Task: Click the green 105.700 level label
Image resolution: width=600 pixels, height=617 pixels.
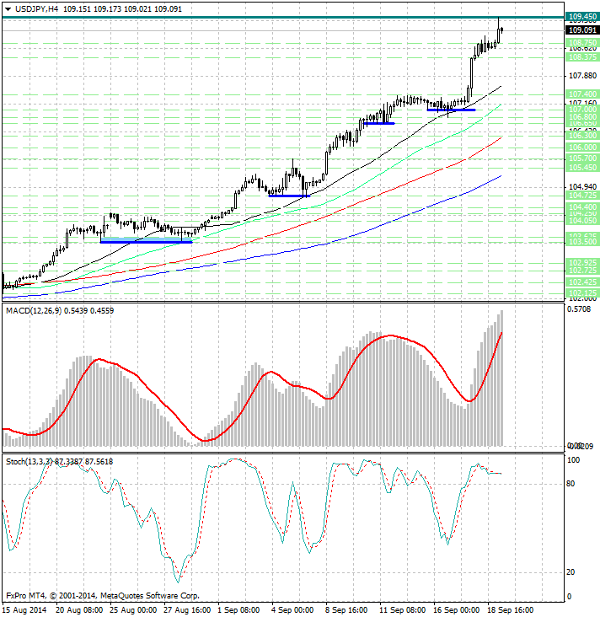Action: (x=582, y=158)
